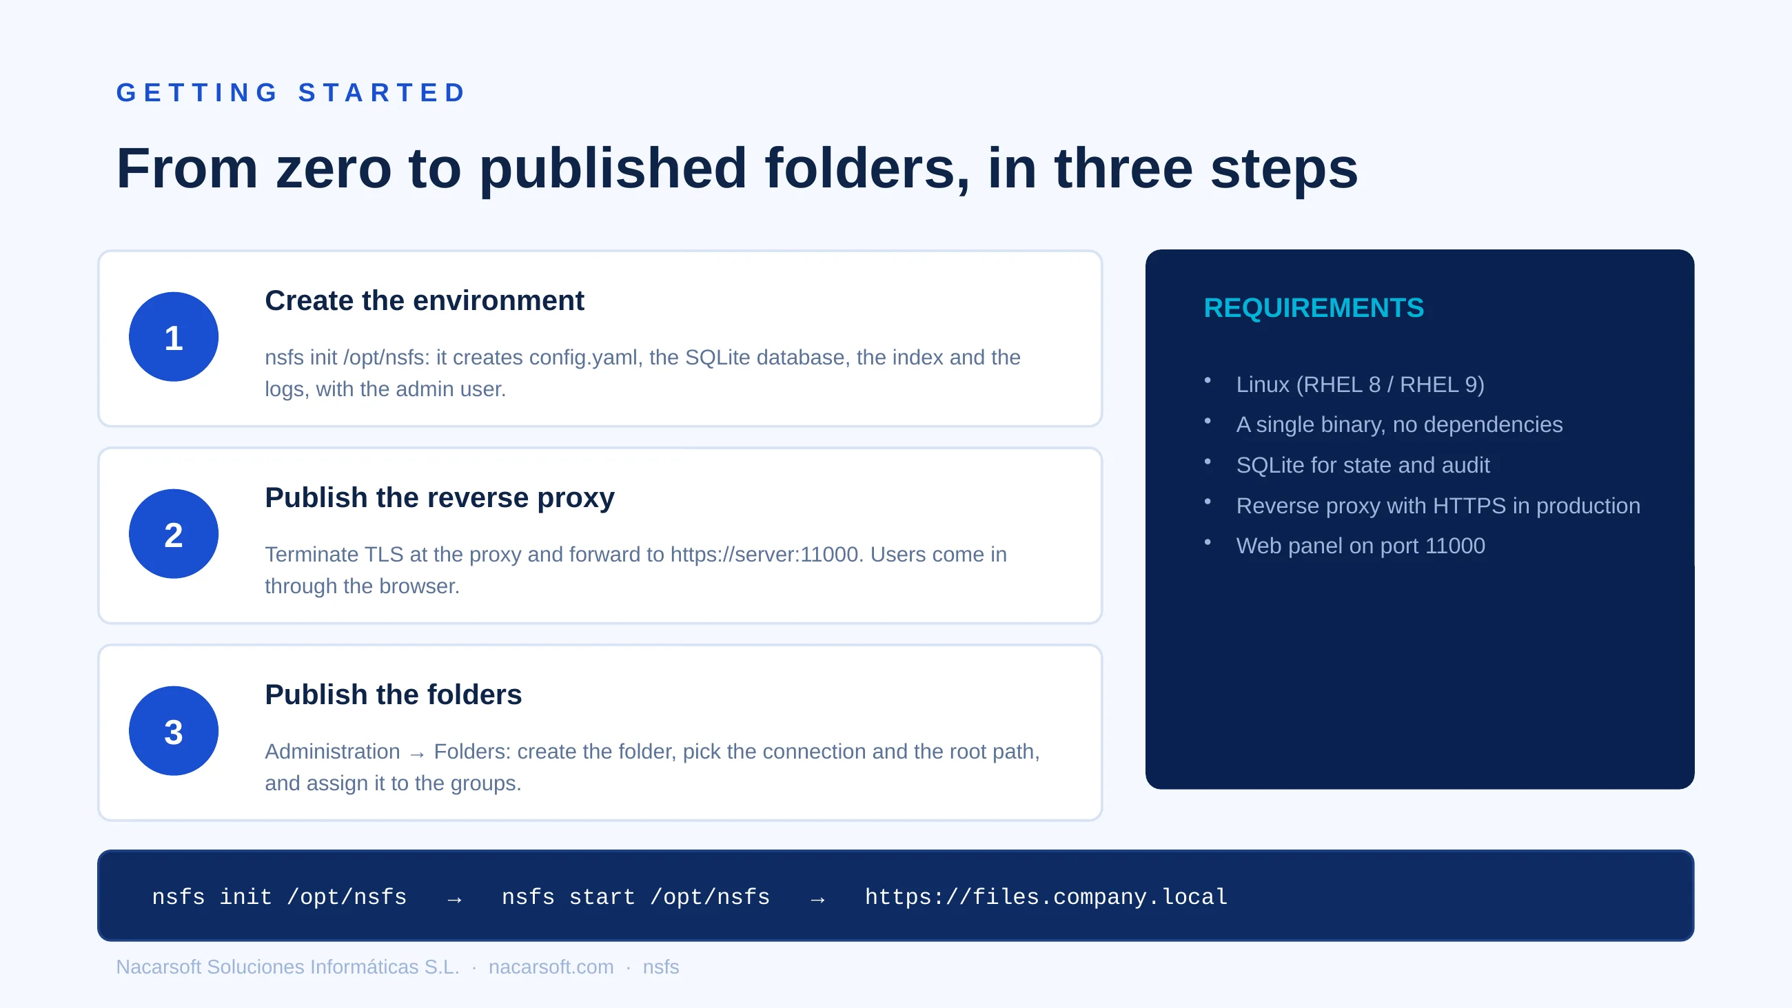
Task: Click the main slide title text
Action: [x=737, y=168]
